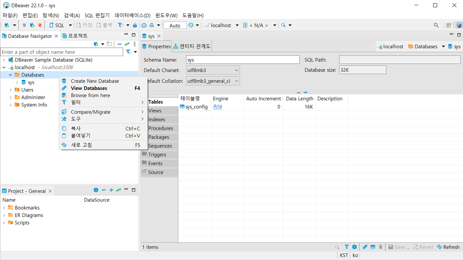Click the blue plus icon in Project panel
The height and width of the screenshot is (260, 463).
click(x=111, y=190)
